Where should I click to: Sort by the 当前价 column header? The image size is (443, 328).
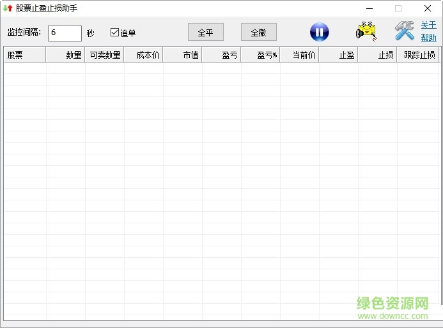tap(299, 55)
